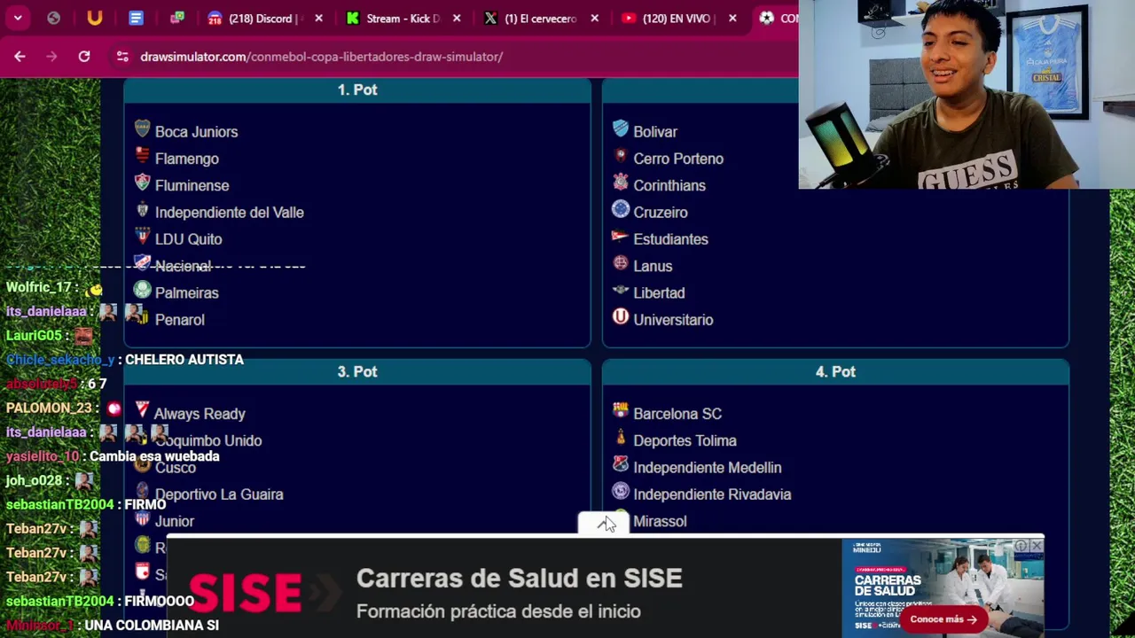Open ad info icon on banner
Image resolution: width=1135 pixels, height=638 pixels.
coord(1021,545)
